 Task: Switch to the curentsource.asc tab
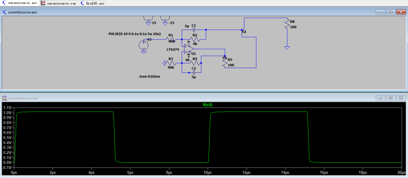[x=20, y=3]
